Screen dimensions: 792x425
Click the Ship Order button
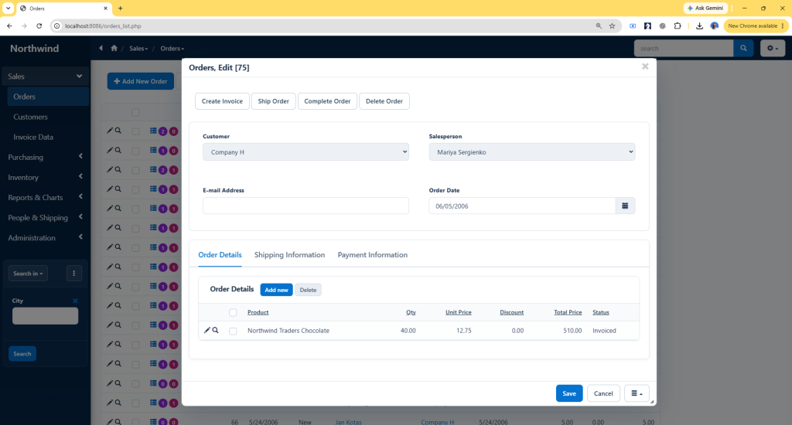coord(273,101)
